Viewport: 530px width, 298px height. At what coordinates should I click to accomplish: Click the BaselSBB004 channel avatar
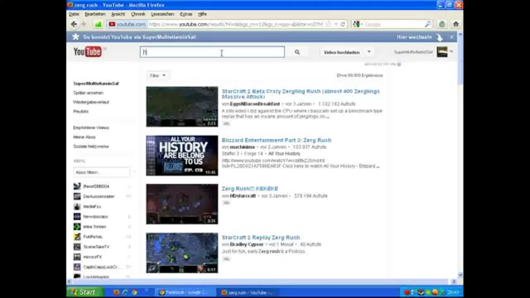[77, 186]
